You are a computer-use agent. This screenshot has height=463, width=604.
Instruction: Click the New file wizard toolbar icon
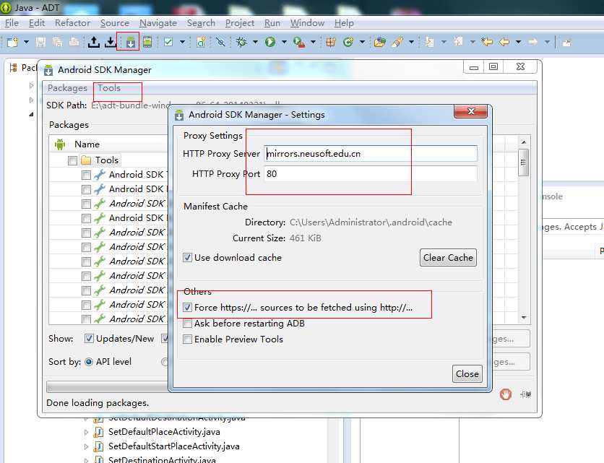(12, 42)
